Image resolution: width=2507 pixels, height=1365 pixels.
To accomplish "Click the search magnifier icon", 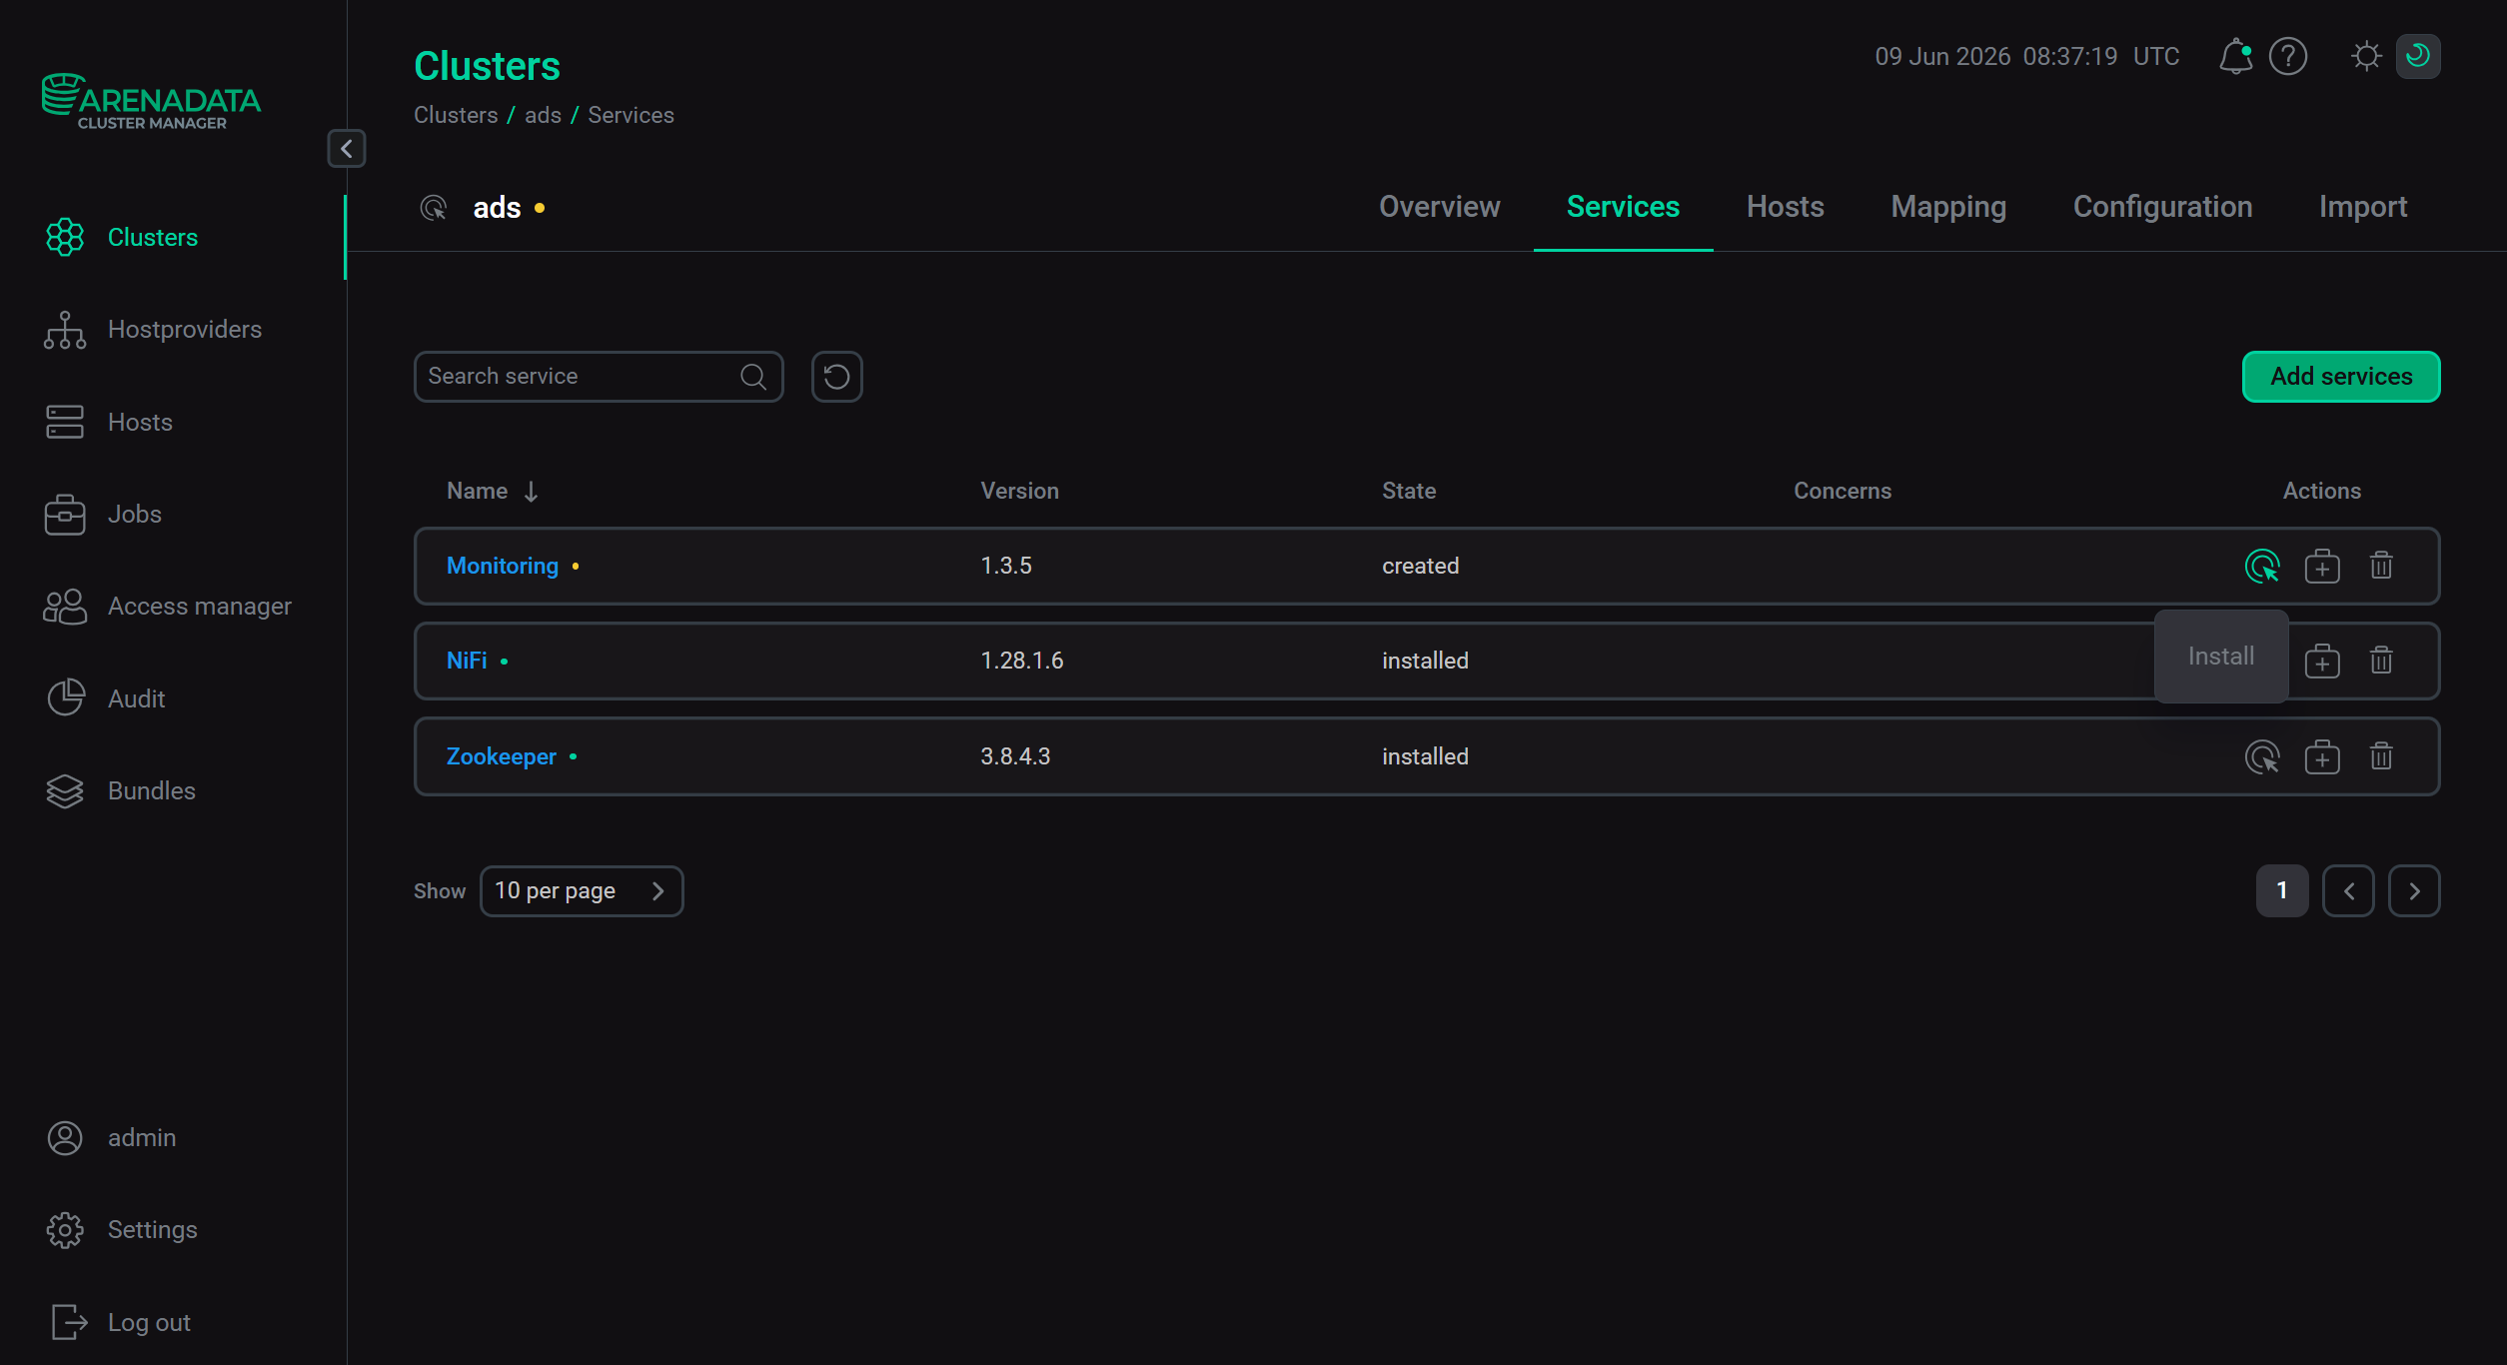I will [x=753, y=377].
